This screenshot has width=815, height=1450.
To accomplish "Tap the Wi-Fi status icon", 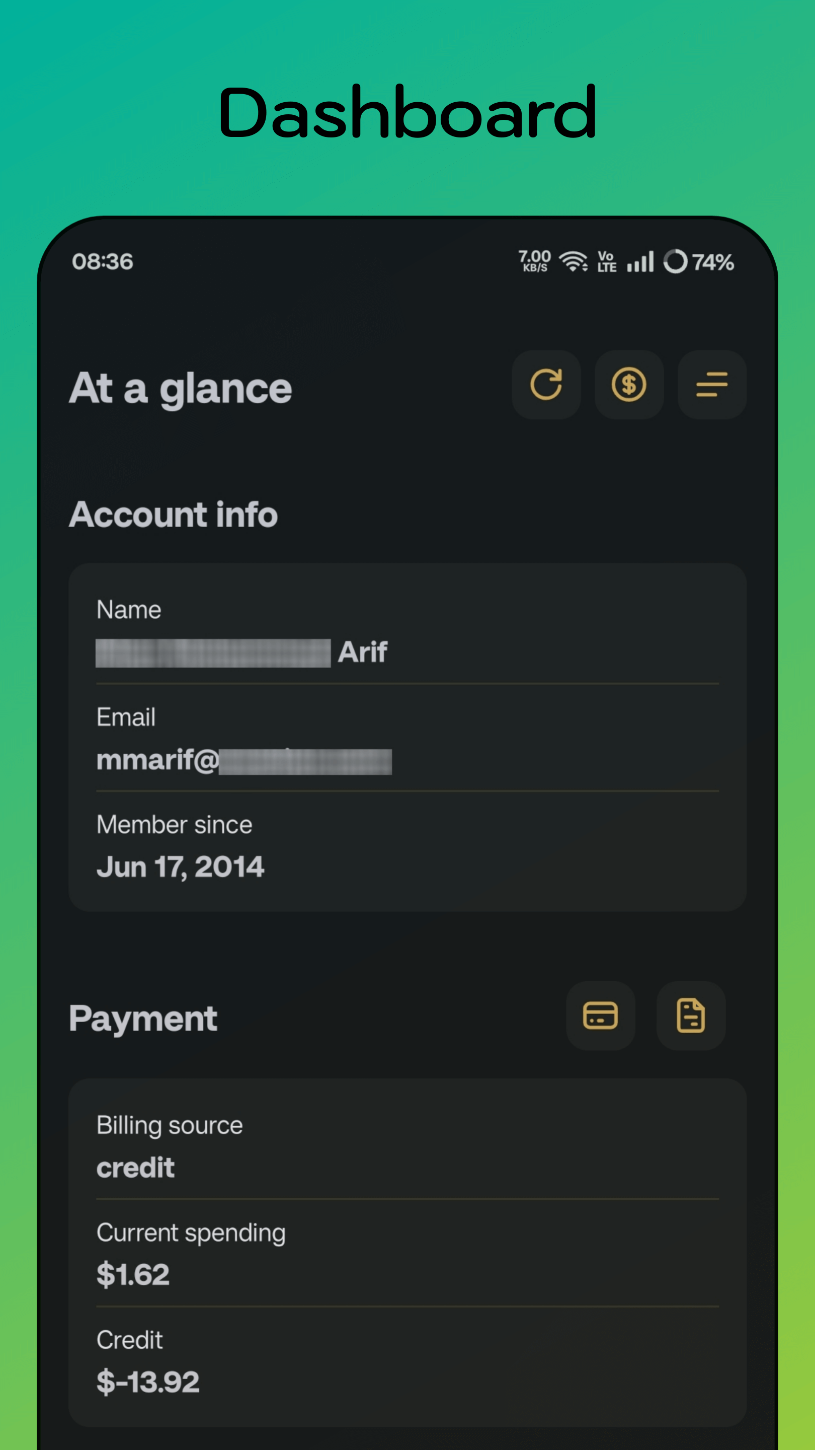I will pos(573,262).
